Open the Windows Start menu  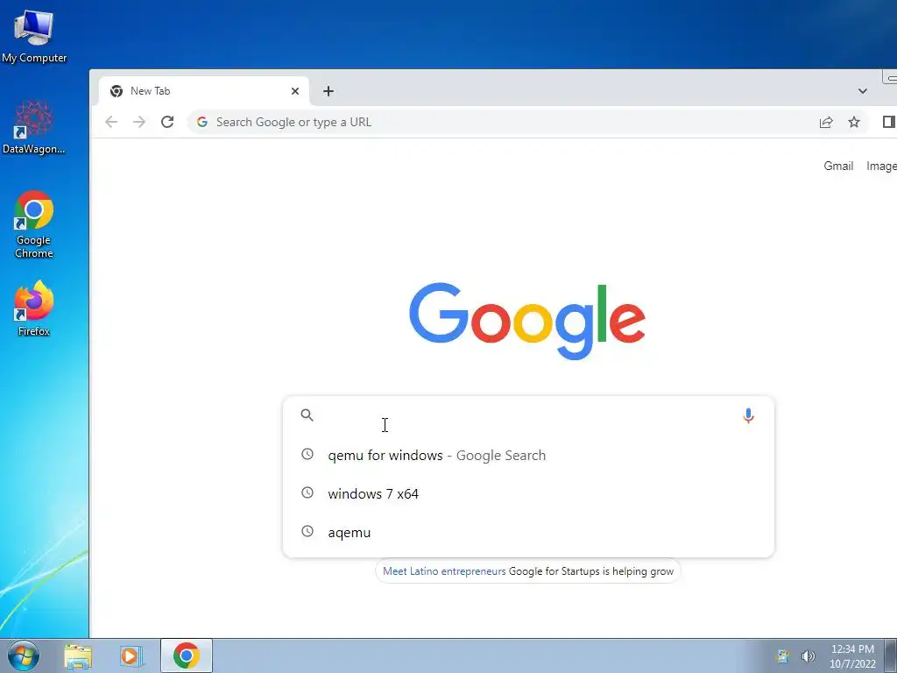(x=24, y=655)
